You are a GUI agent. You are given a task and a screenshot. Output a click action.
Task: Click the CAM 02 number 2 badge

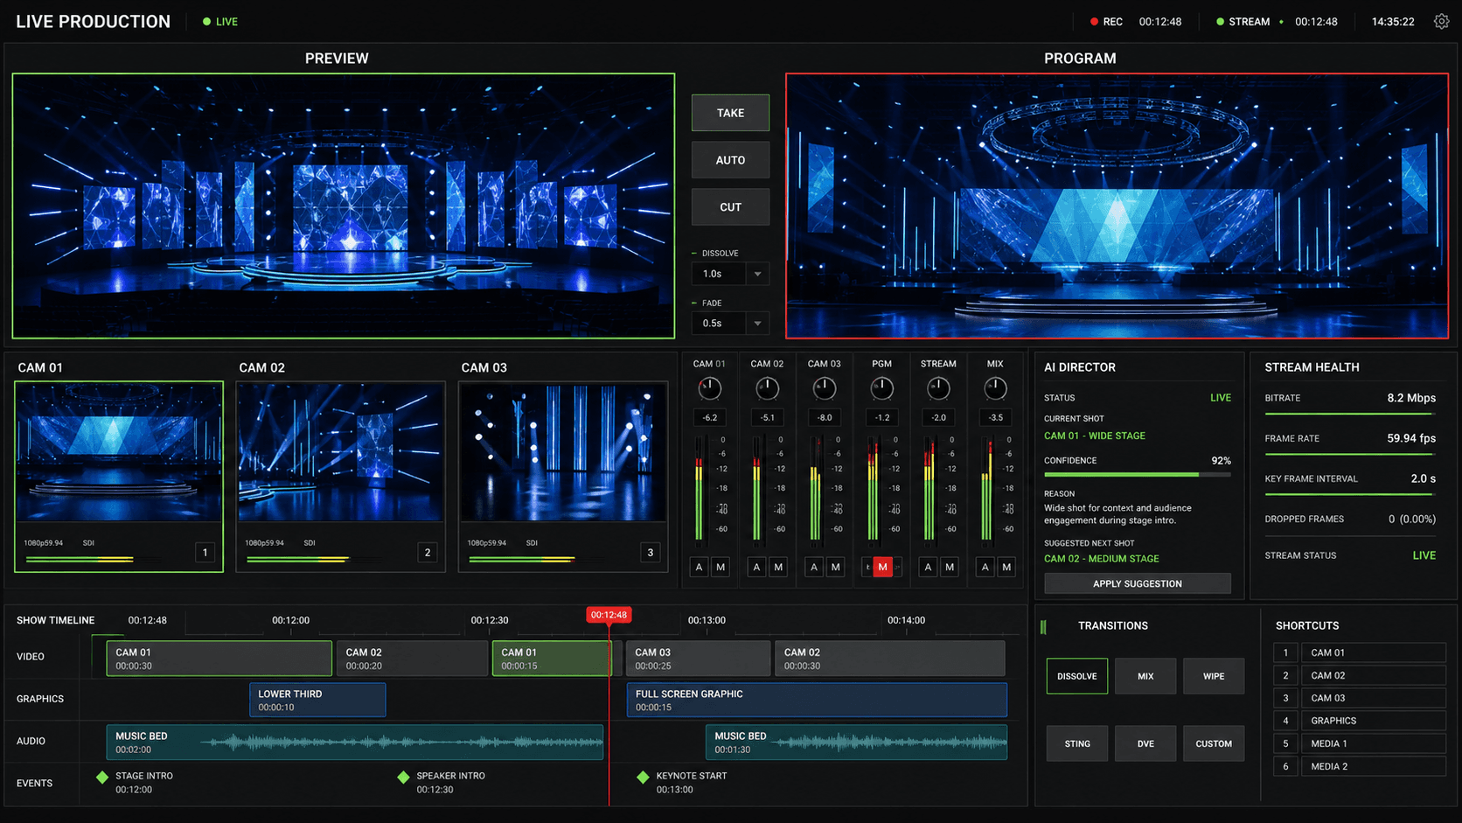click(x=428, y=552)
